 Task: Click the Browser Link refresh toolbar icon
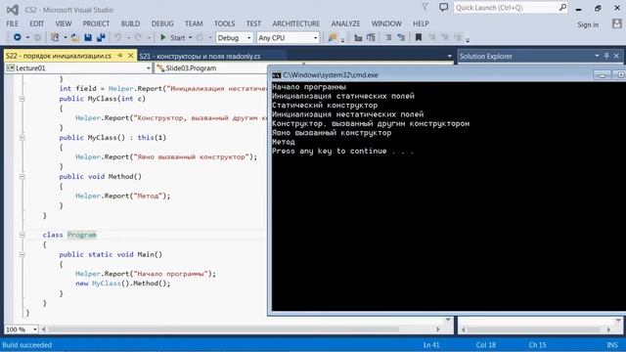200,37
